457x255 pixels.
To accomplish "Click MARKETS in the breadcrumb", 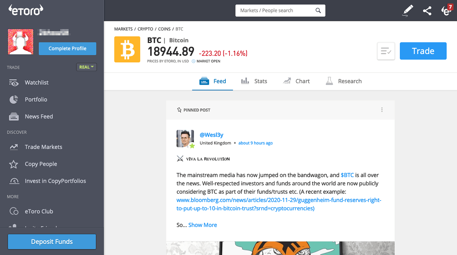I will pos(123,29).
